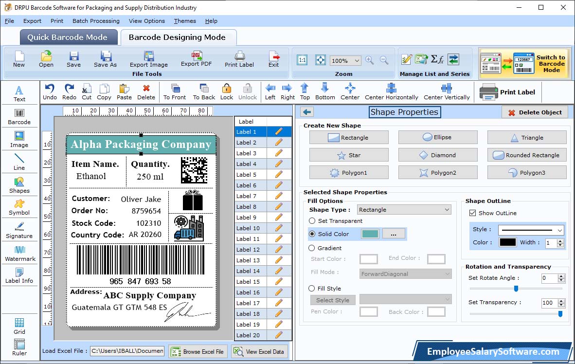
Task: Click Export PDF in File Tools
Action: click(196, 59)
